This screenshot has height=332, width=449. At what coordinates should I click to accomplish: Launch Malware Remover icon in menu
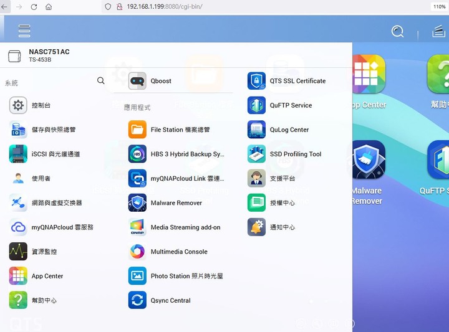(137, 202)
